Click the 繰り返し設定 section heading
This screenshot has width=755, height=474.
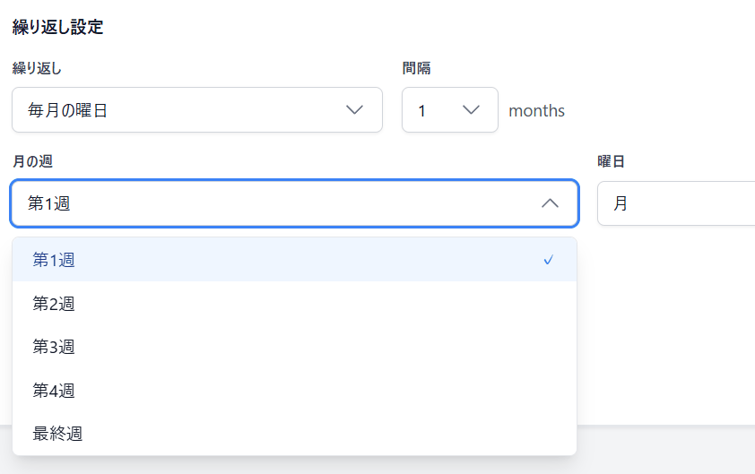pos(58,28)
